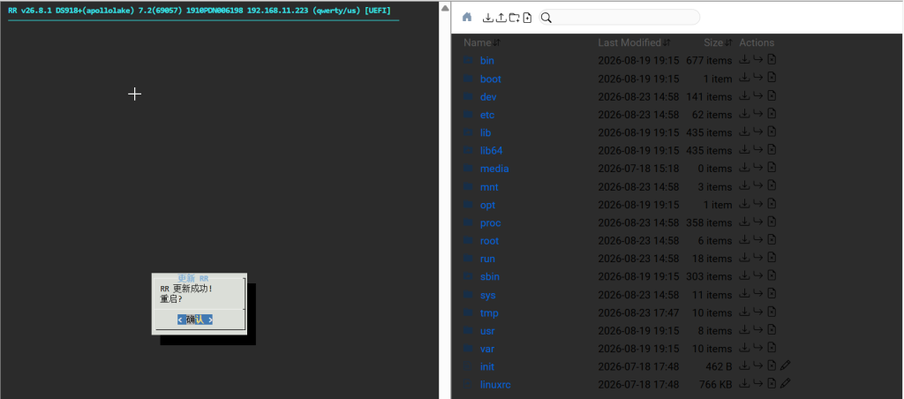Delete the linuxrc file
This screenshot has height=399, width=904.
(x=772, y=383)
